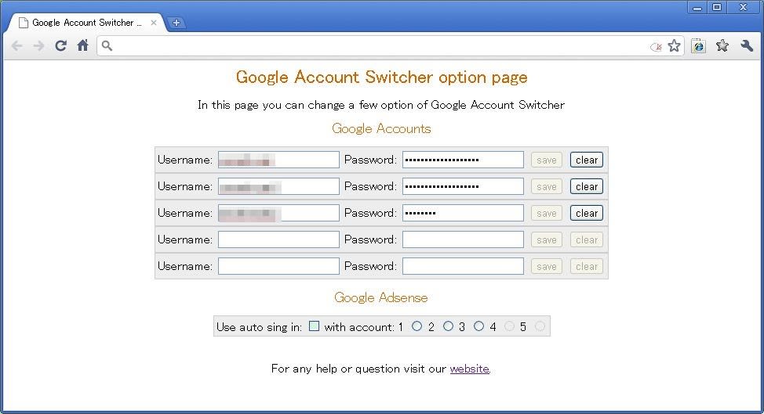Viewport: 764px width, 414px height.
Task: Enable the Use auto sign in checkbox
Action: click(314, 326)
